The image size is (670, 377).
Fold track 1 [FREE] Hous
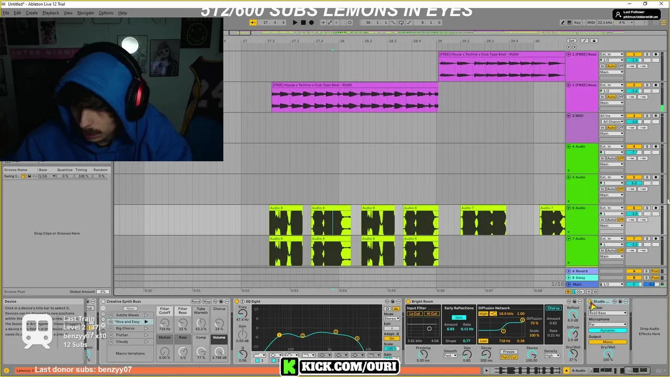(569, 54)
